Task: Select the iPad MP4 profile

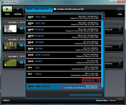Action: coord(64,68)
